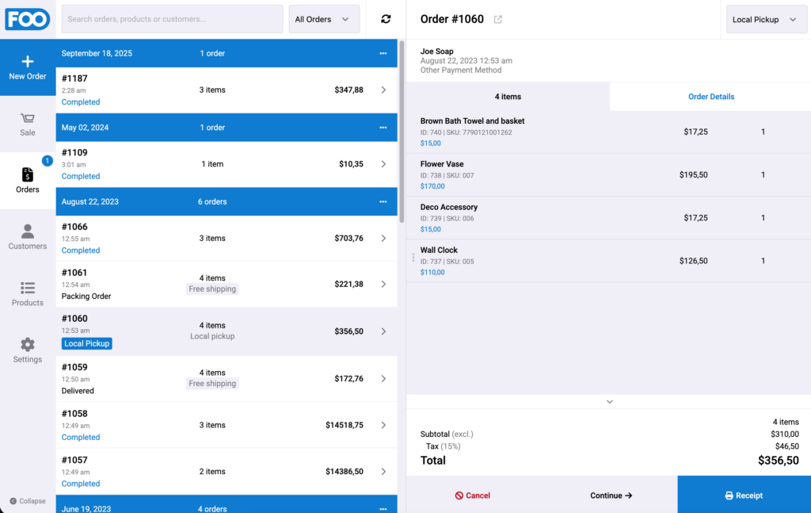This screenshot has height=513, width=811.
Task: Open more options for June 19, 2023
Action: (383, 509)
